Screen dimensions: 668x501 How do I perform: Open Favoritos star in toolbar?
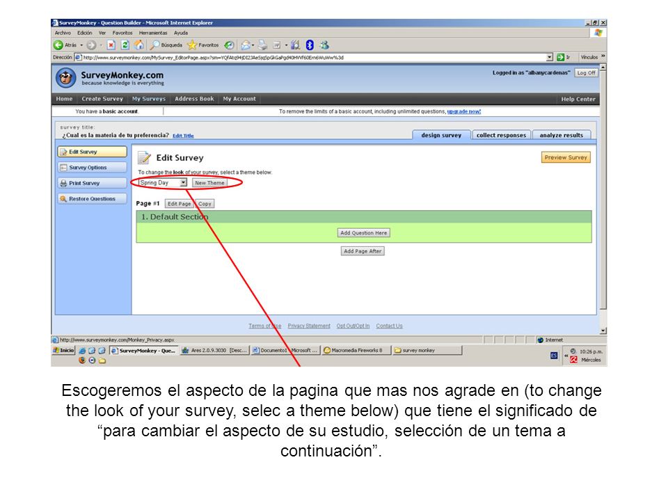click(192, 45)
